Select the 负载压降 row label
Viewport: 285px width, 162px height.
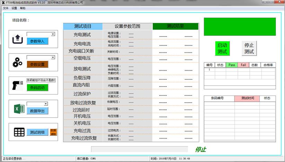(x=82, y=78)
